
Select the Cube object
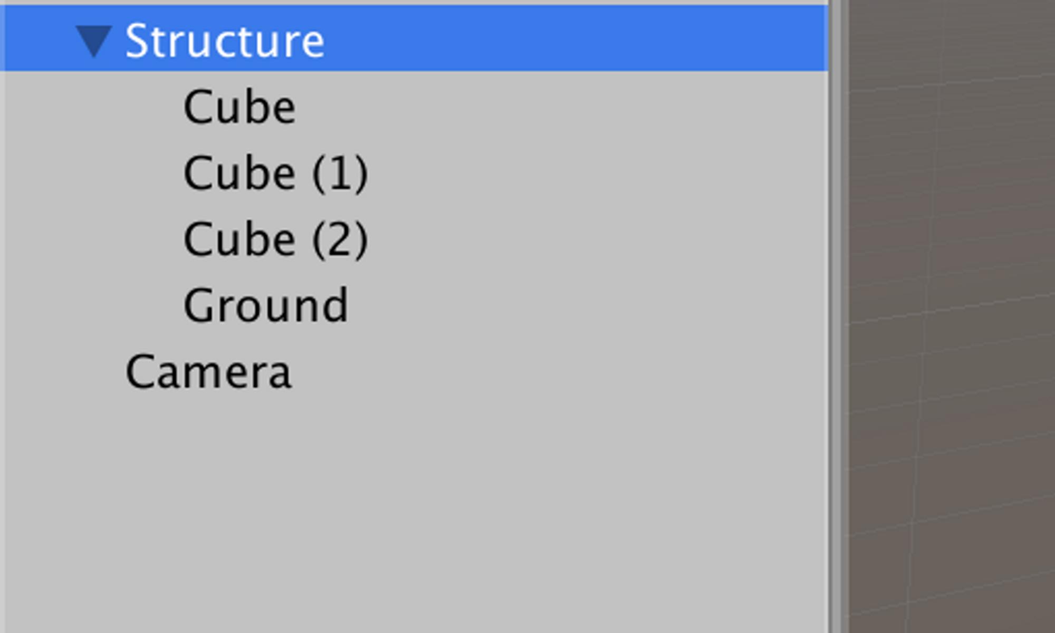pos(239,107)
